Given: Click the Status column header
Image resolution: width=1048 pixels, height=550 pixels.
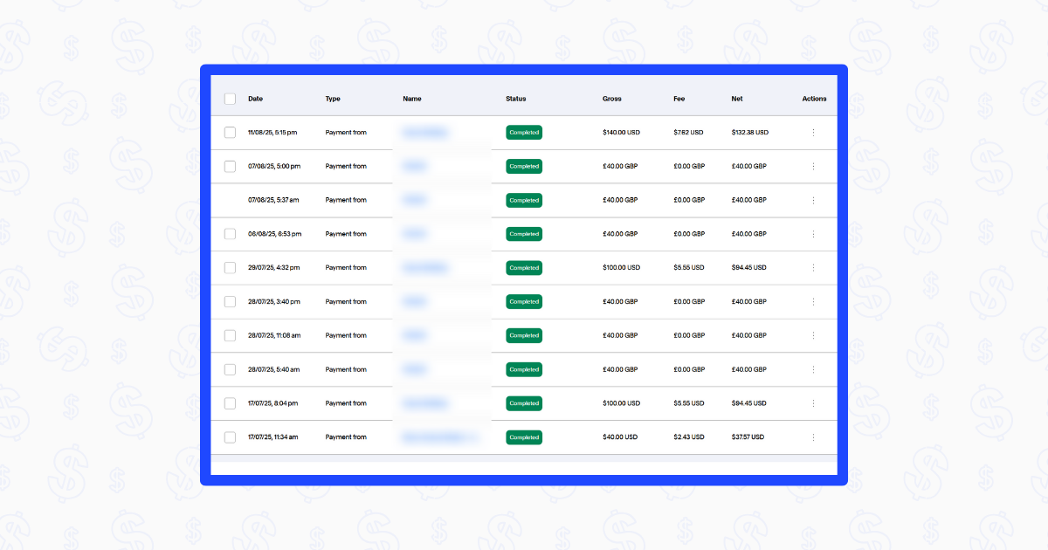Looking at the screenshot, I should point(515,99).
